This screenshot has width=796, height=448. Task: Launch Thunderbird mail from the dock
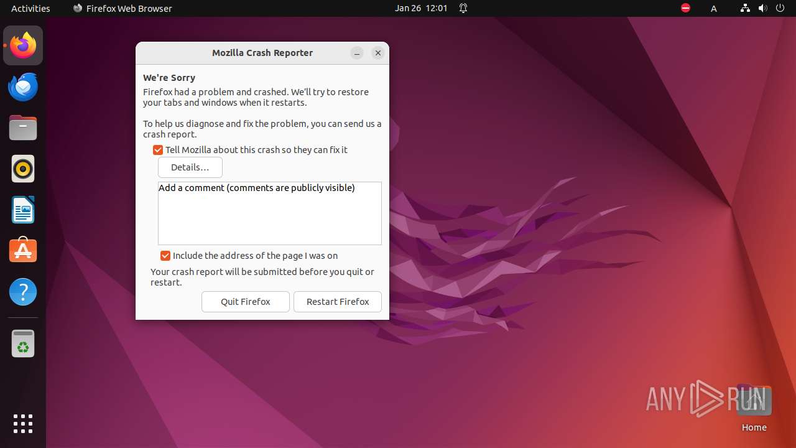(x=23, y=86)
